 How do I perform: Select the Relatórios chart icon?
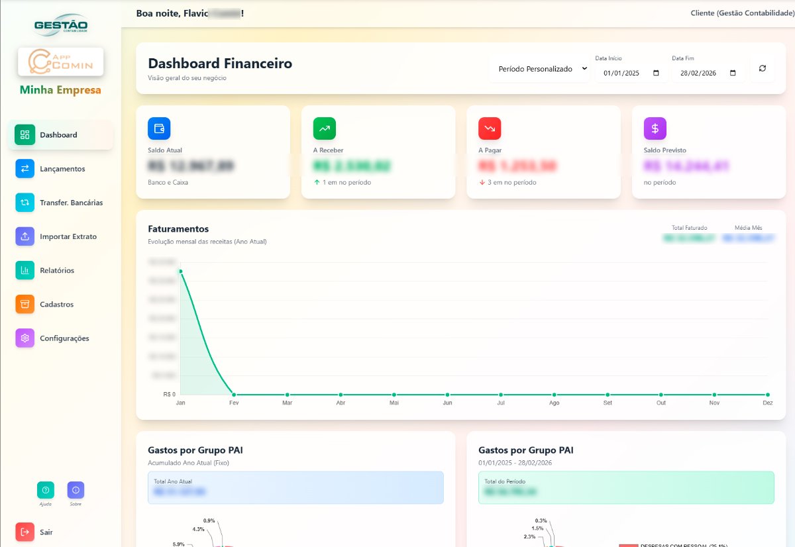click(25, 270)
